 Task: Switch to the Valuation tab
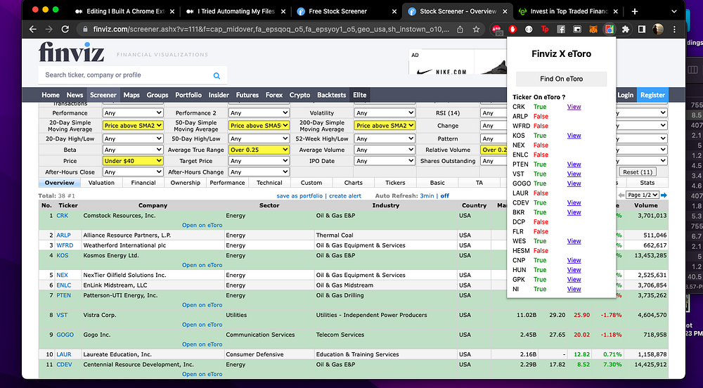pos(101,183)
